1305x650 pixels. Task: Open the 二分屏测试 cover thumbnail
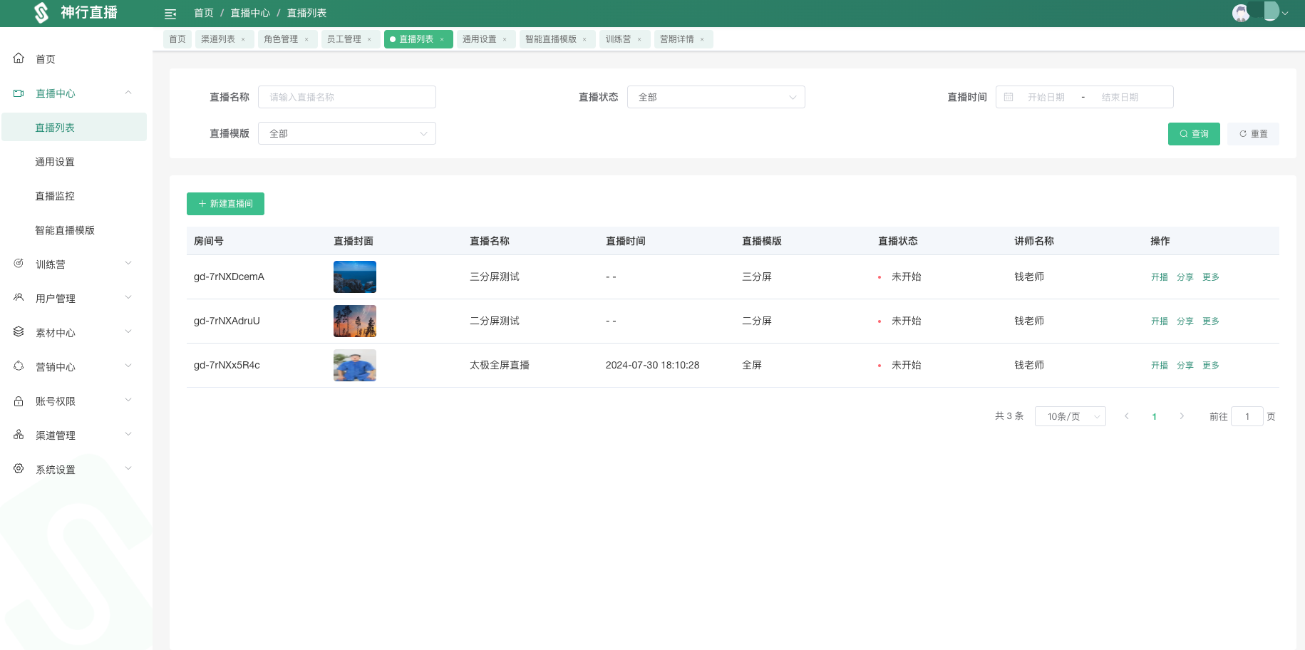355,321
